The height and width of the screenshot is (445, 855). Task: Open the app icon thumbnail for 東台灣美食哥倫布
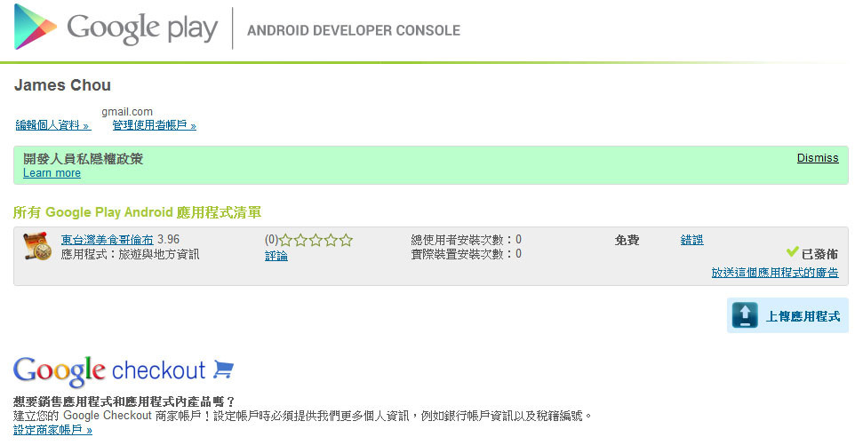pyautogui.click(x=37, y=246)
